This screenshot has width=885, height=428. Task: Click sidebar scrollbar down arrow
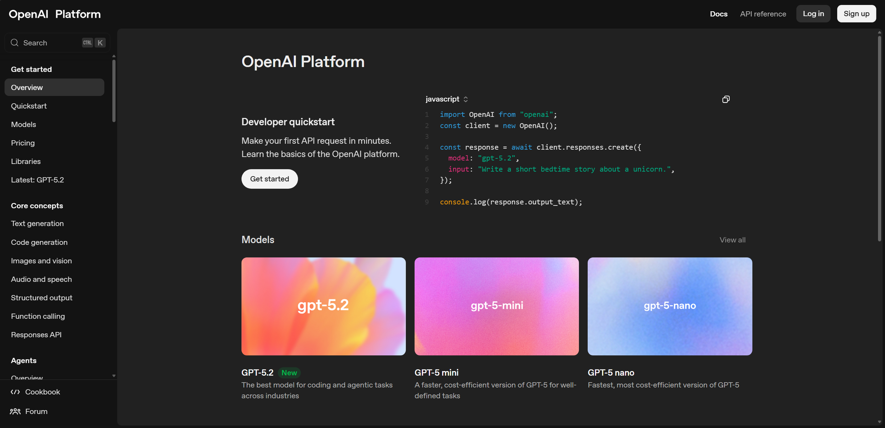coord(114,376)
